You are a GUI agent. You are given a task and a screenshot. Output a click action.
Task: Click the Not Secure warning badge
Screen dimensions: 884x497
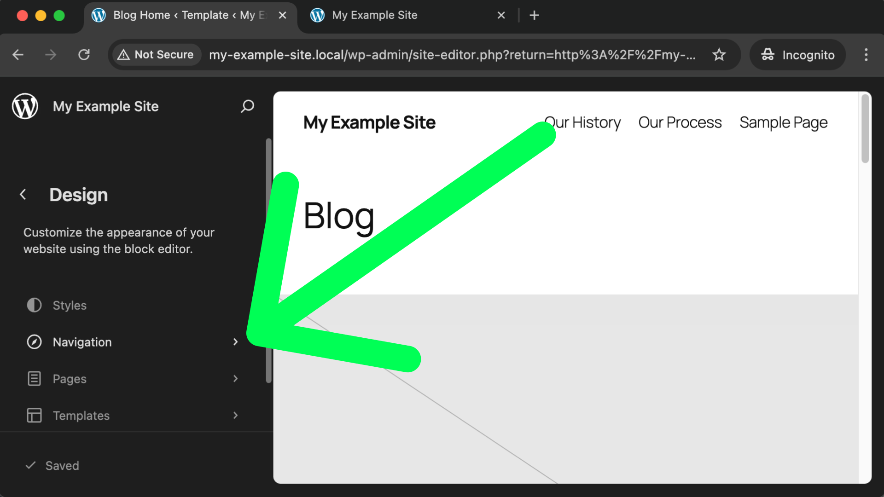tap(157, 55)
